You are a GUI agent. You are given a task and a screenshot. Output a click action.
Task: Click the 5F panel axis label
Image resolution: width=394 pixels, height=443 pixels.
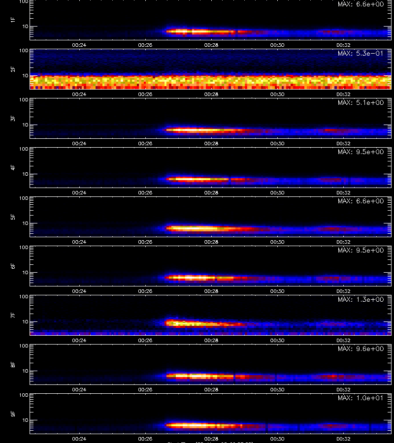pyautogui.click(x=13, y=217)
